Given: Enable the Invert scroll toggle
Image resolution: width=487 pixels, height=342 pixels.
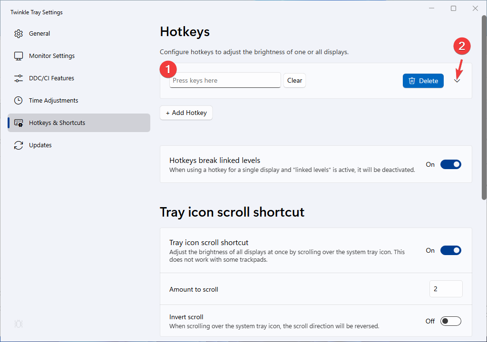Looking at the screenshot, I should (450, 321).
